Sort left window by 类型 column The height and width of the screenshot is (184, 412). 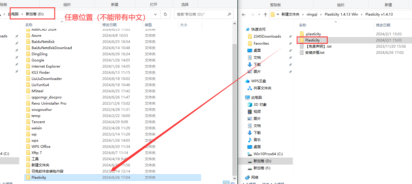coord(148,25)
